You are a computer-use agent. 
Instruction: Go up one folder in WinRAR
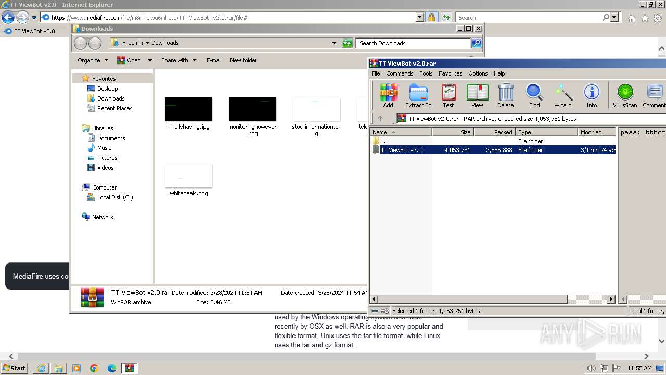(x=380, y=119)
